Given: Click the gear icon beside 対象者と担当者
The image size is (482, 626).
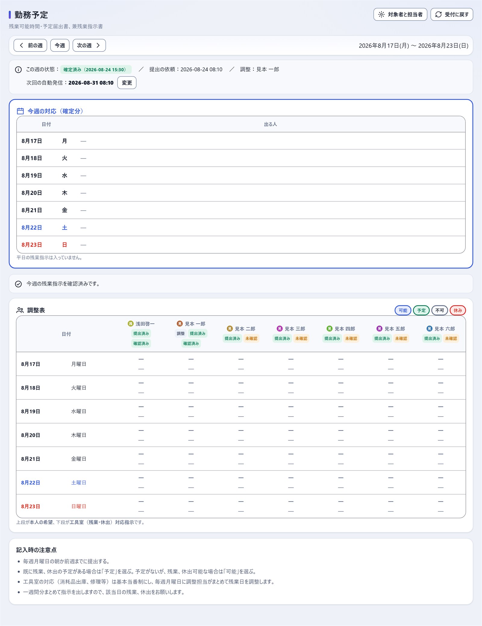Looking at the screenshot, I should (381, 14).
